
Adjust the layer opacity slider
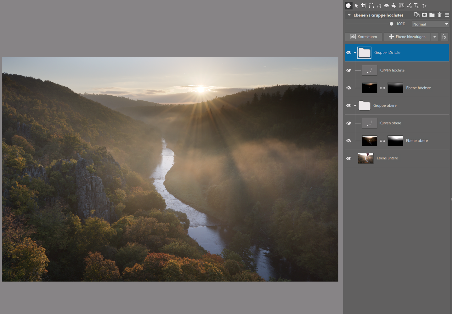coord(370,24)
